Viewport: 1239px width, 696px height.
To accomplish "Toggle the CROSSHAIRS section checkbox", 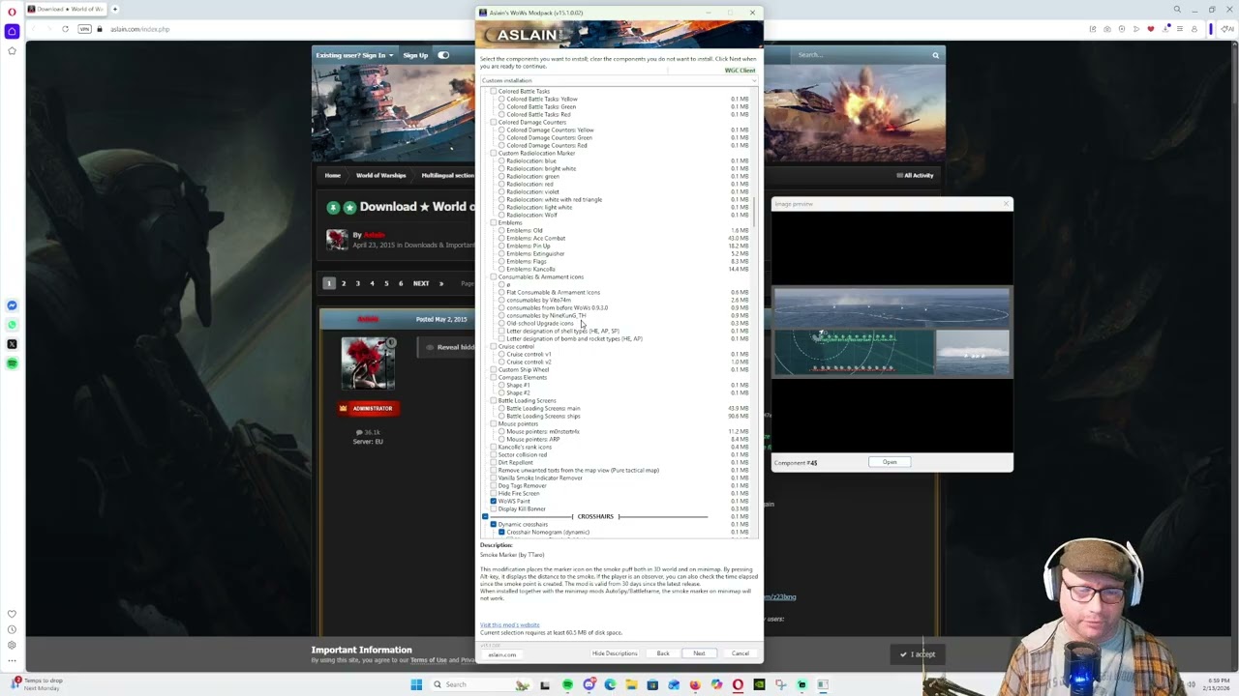I will click(x=486, y=516).
